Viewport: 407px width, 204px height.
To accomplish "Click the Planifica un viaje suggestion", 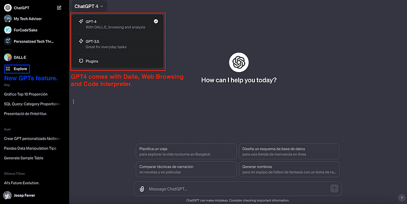I will pyautogui.click(x=186, y=151).
